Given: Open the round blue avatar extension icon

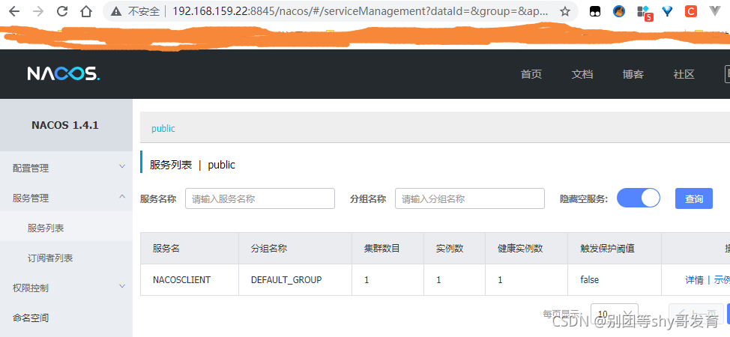Looking at the screenshot, I should pyautogui.click(x=619, y=11).
